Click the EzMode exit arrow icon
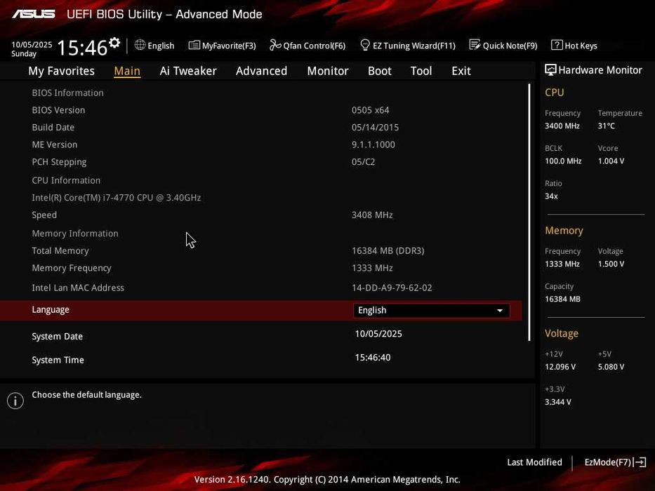Viewport: 655px width, 491px height. 640,462
